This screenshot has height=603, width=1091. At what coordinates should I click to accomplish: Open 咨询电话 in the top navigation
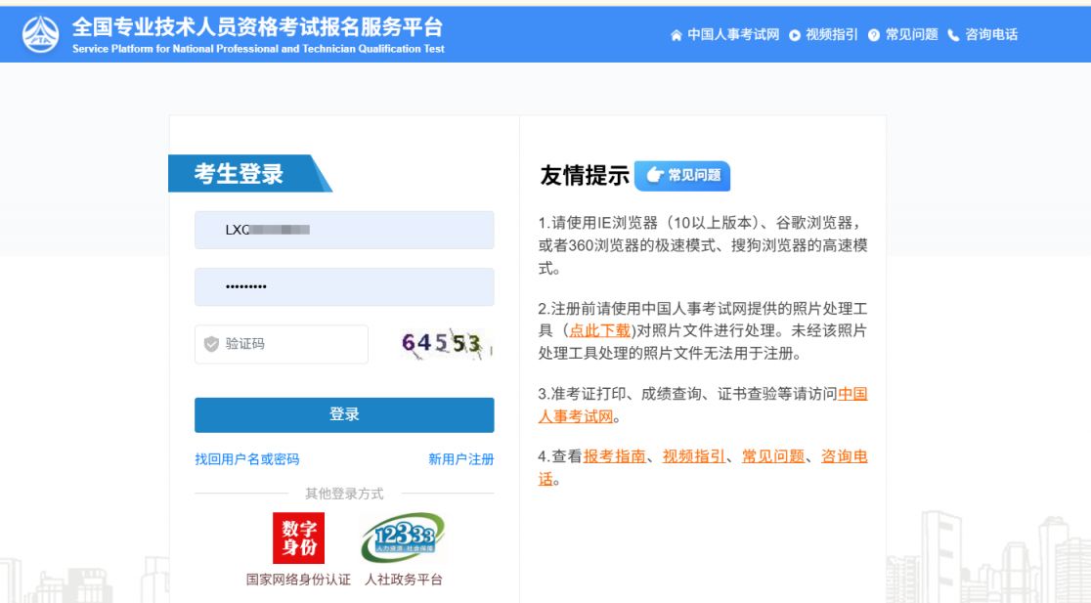click(x=982, y=35)
